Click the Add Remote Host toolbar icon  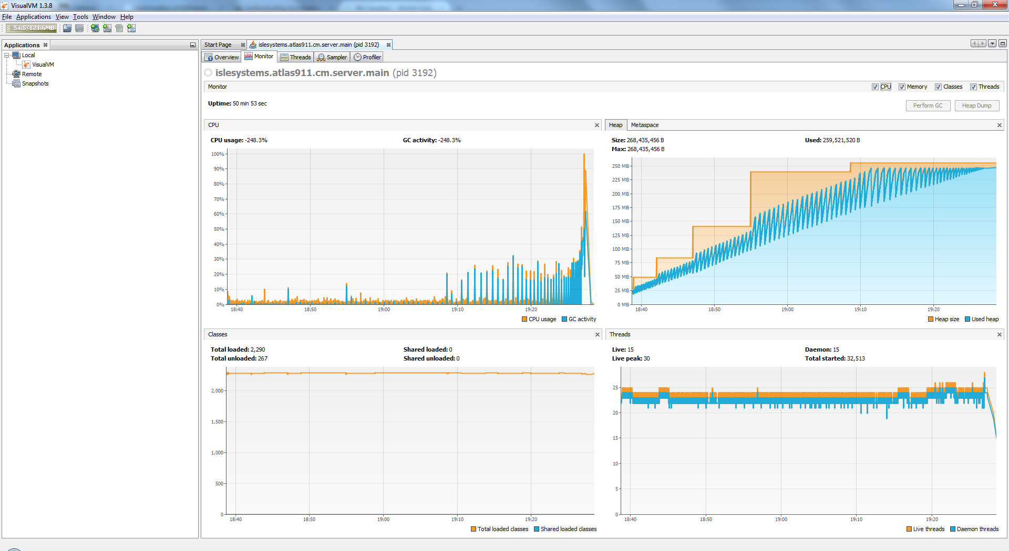pyautogui.click(x=95, y=28)
